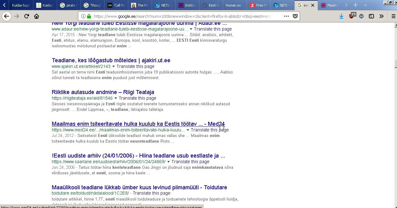Switch to the 'pirate' Google tab
397x208 pixels.
click(69, 5)
